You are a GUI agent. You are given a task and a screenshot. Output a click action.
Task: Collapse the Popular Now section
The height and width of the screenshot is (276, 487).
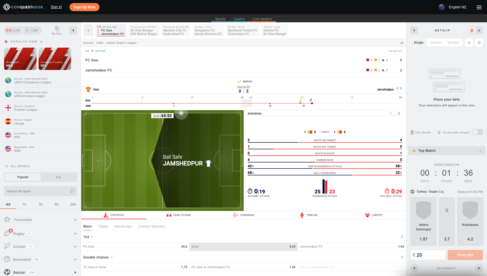coord(41,42)
